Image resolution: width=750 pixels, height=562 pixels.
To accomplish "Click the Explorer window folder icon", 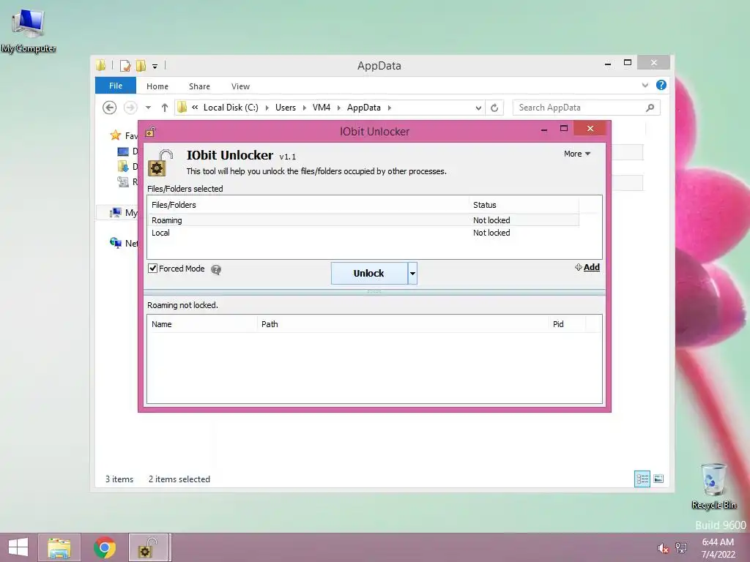I will tap(101, 65).
